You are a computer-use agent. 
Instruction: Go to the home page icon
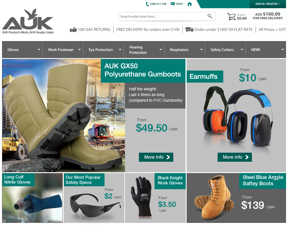click(x=189, y=4)
